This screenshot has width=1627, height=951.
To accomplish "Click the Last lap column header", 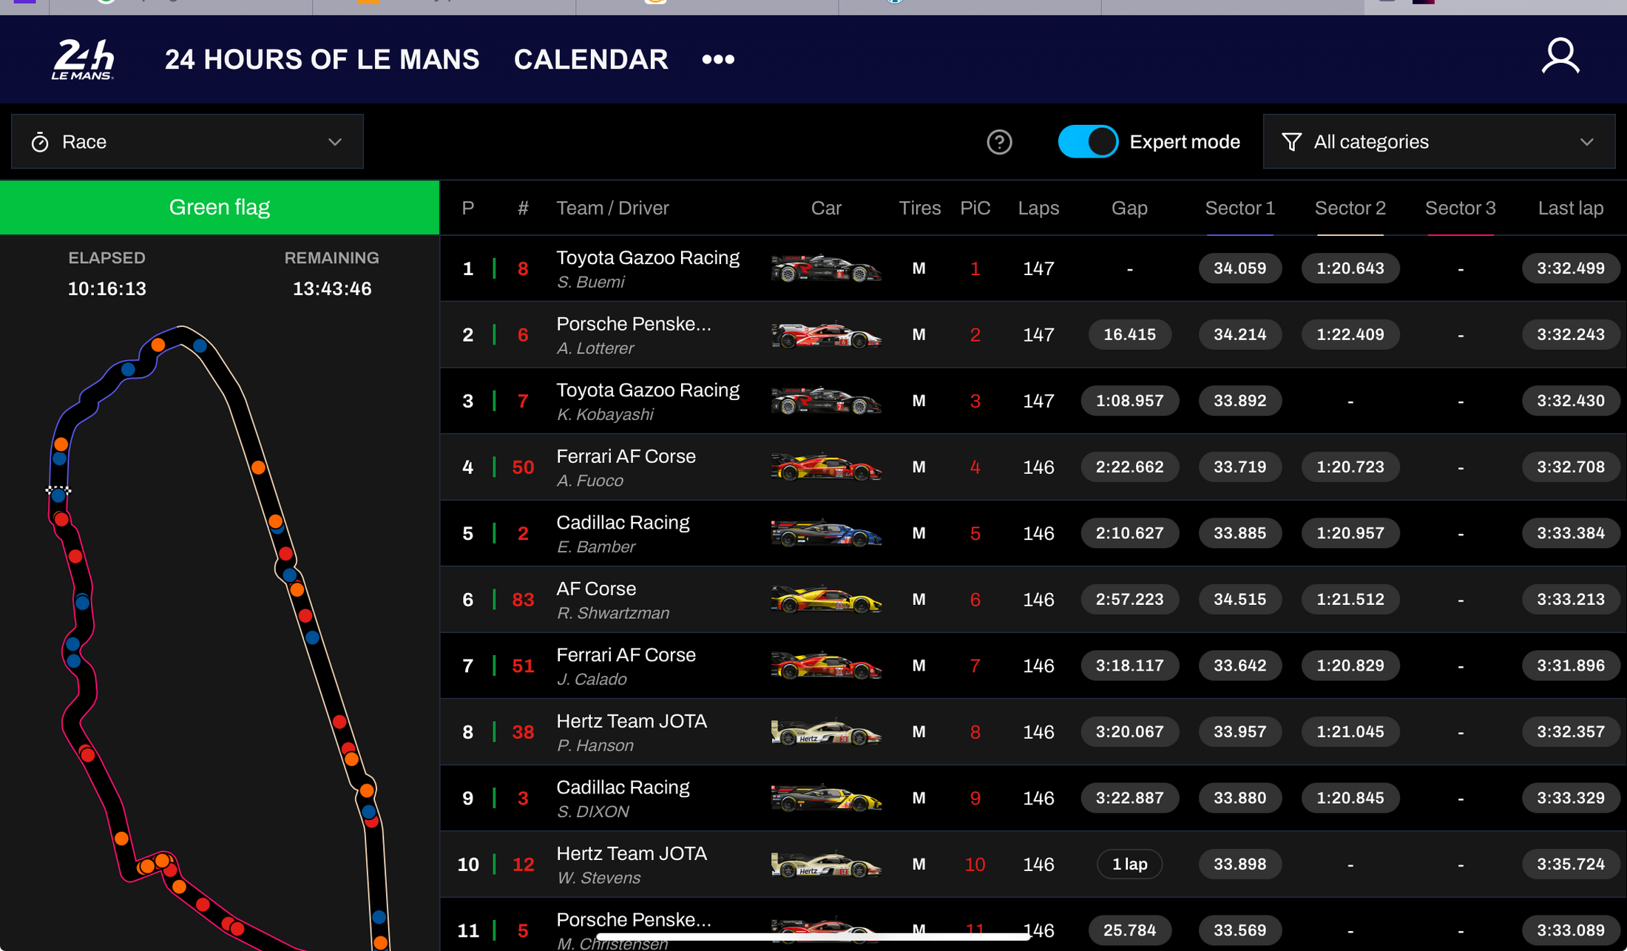I will (1571, 209).
